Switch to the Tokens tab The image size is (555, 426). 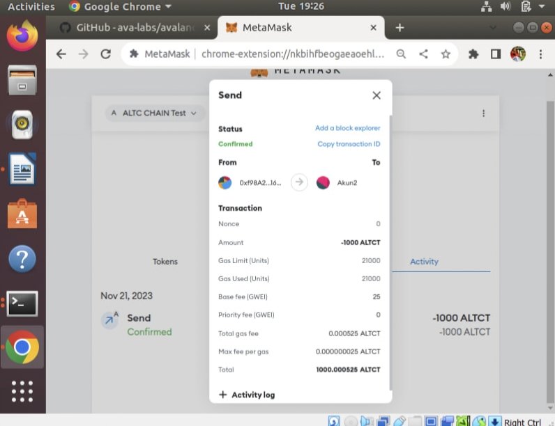(x=165, y=262)
